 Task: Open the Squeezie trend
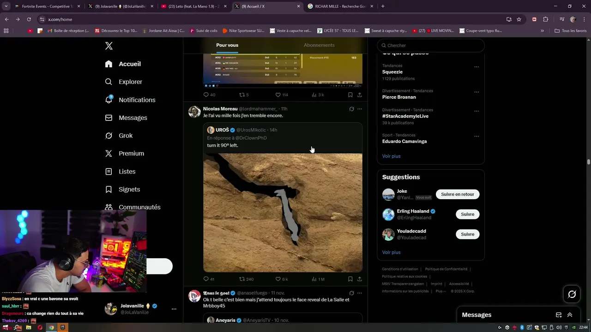392,72
